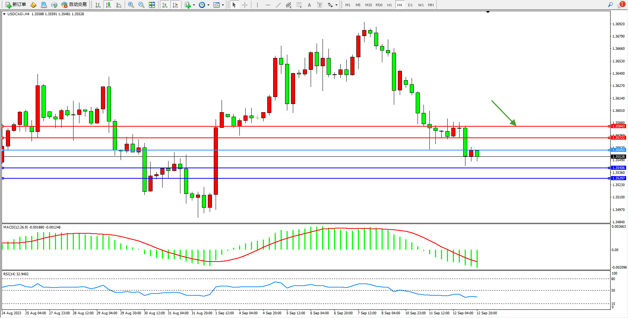The width and height of the screenshot is (628, 318).
Task: Switch to the M15 timeframe
Action: (368, 5)
